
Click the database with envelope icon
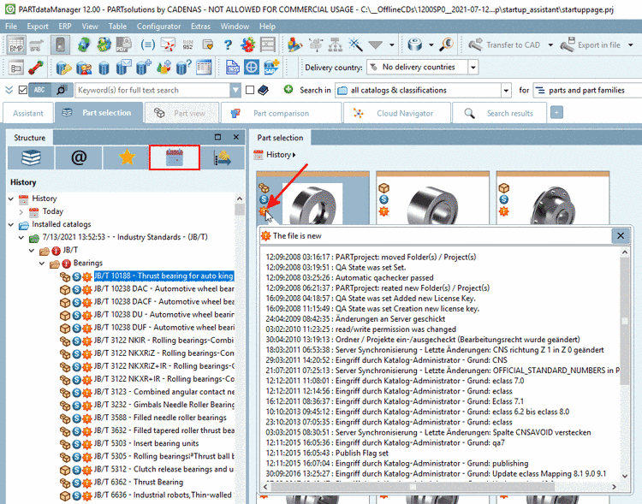pos(123,67)
